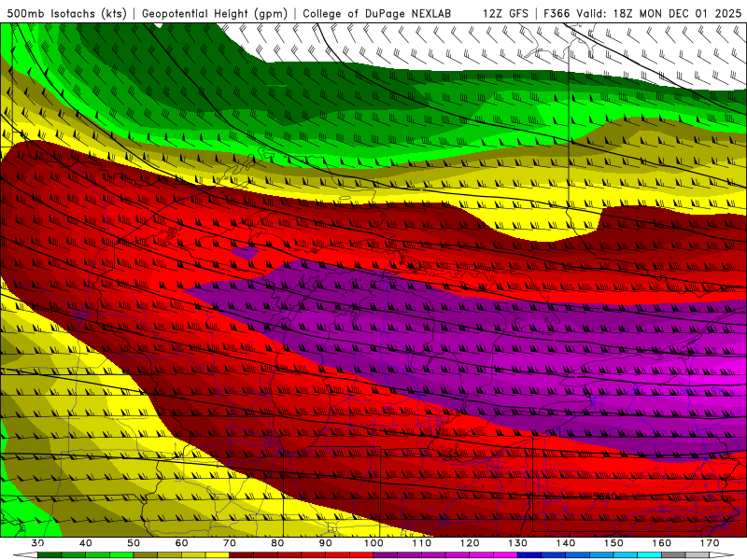Click the bright yellow swatch left of 70
The image size is (747, 560).
coord(218,555)
